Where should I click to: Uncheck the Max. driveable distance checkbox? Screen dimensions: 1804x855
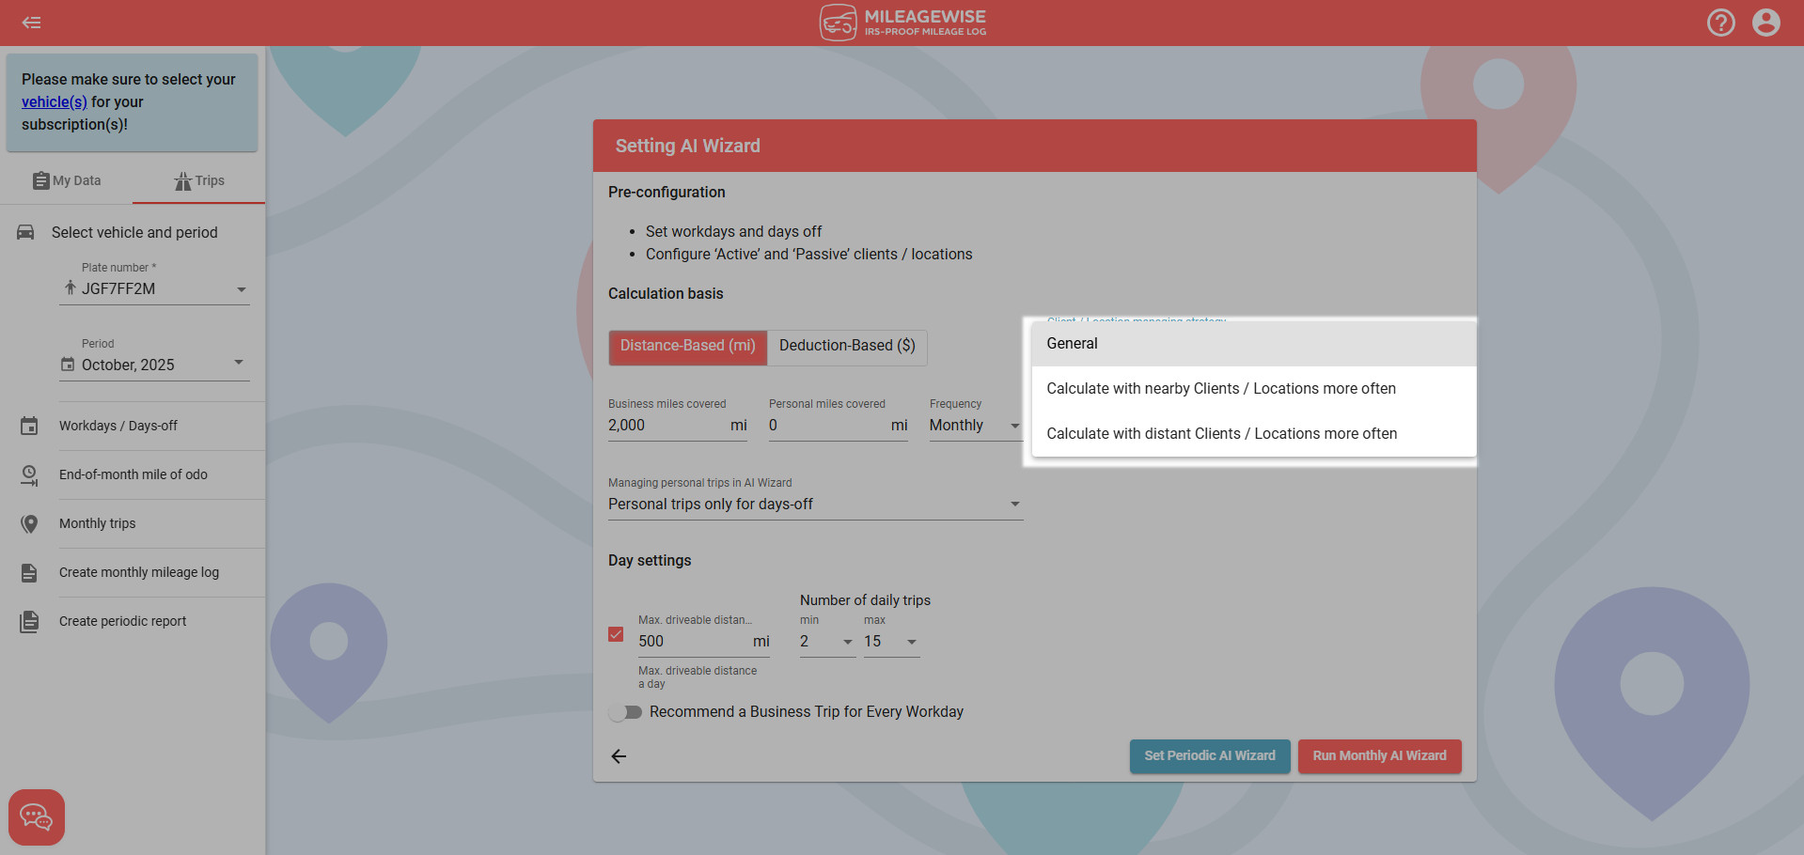click(x=616, y=634)
